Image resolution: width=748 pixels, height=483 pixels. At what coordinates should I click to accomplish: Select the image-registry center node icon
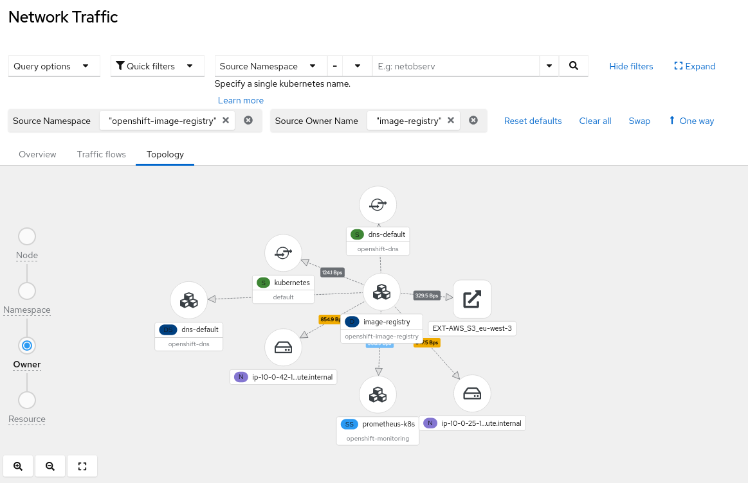click(382, 292)
